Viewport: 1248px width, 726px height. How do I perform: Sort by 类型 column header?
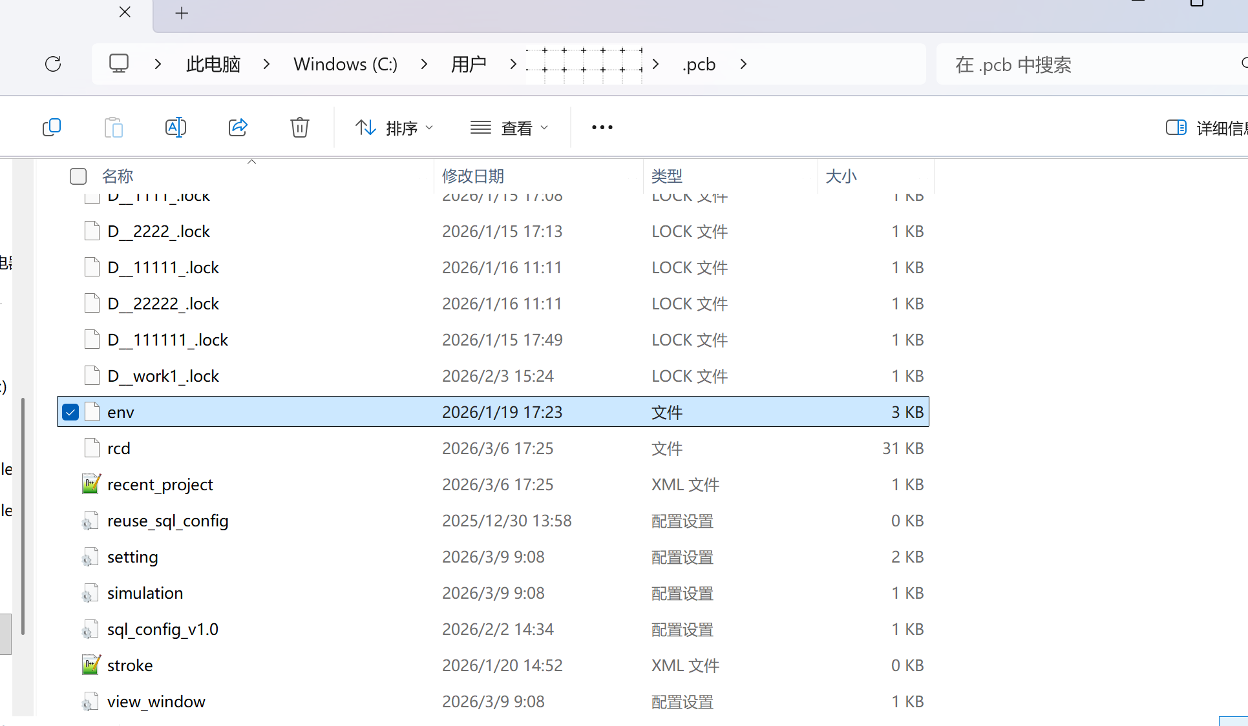click(667, 176)
